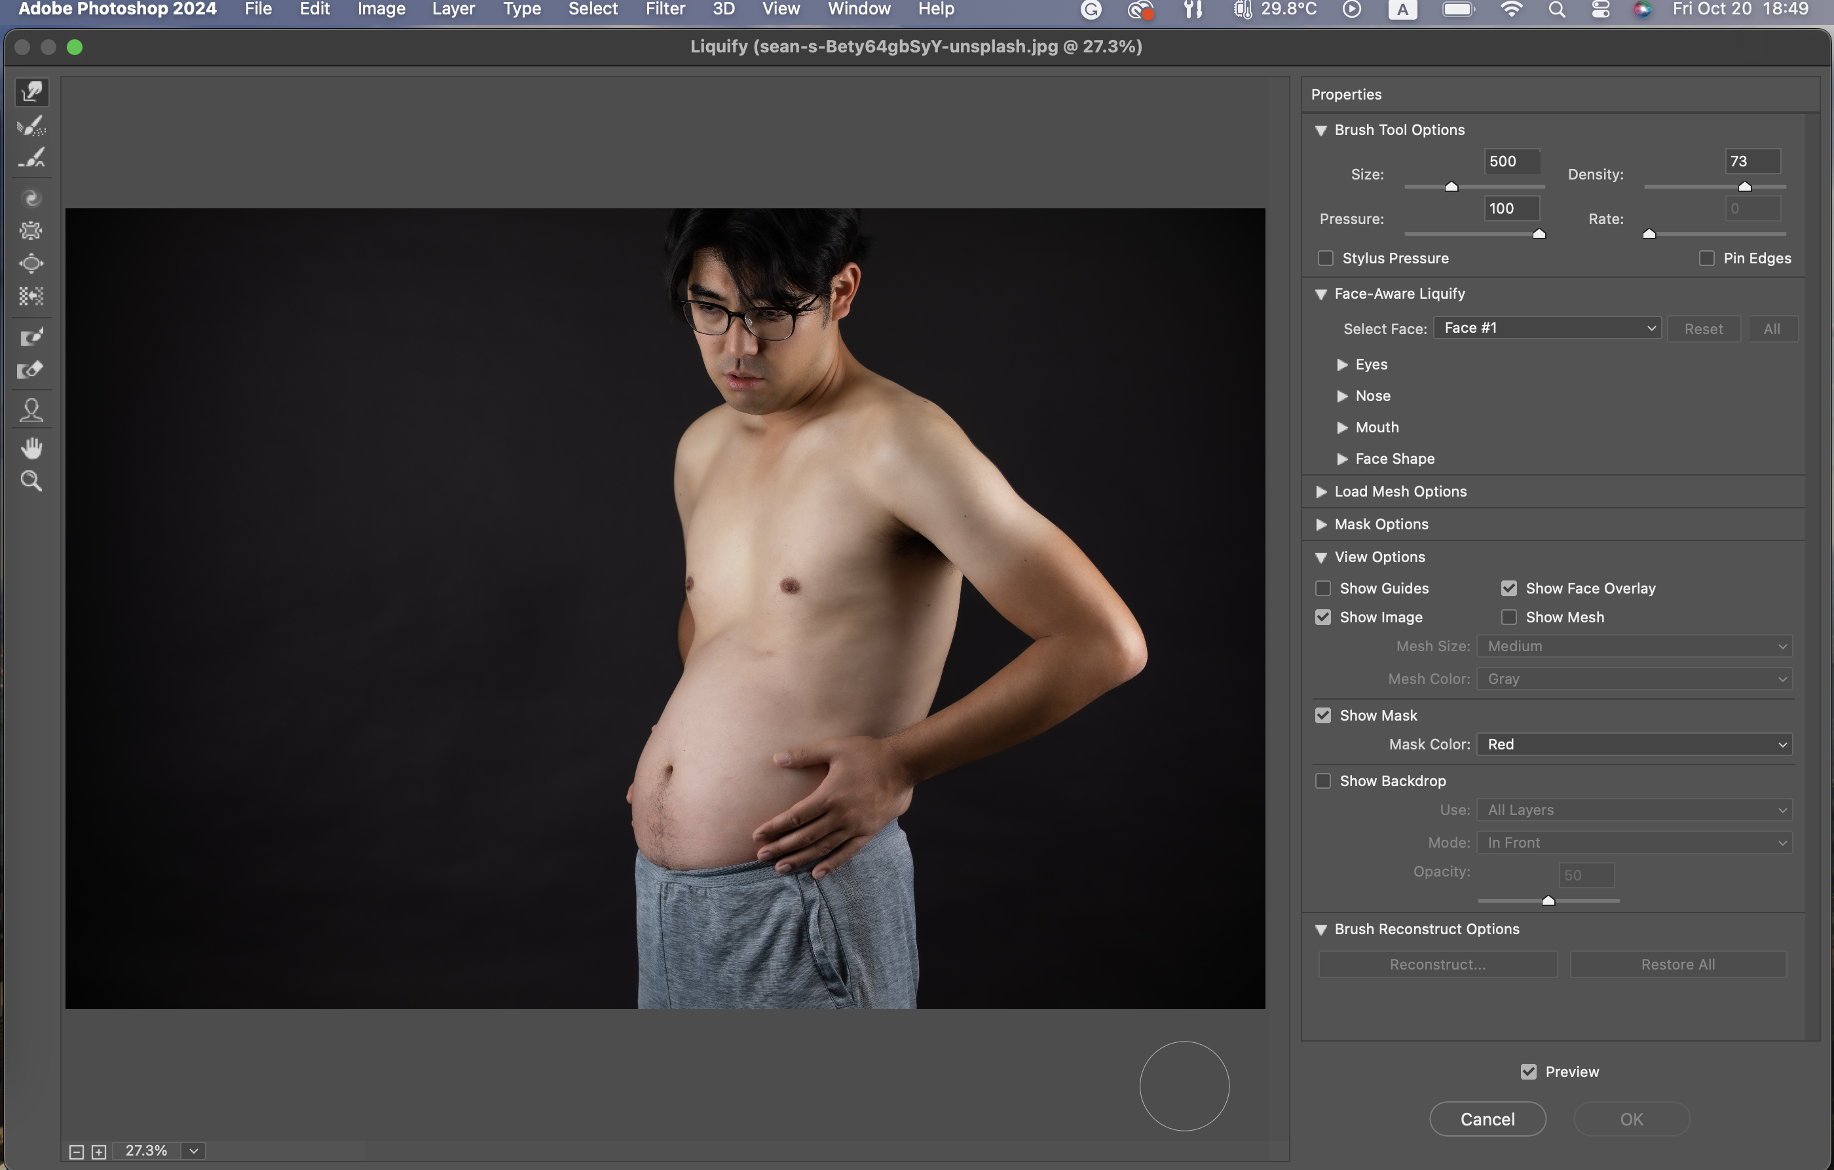Image resolution: width=1834 pixels, height=1170 pixels.
Task: Select the Freeze Mask tool
Action: [31, 337]
